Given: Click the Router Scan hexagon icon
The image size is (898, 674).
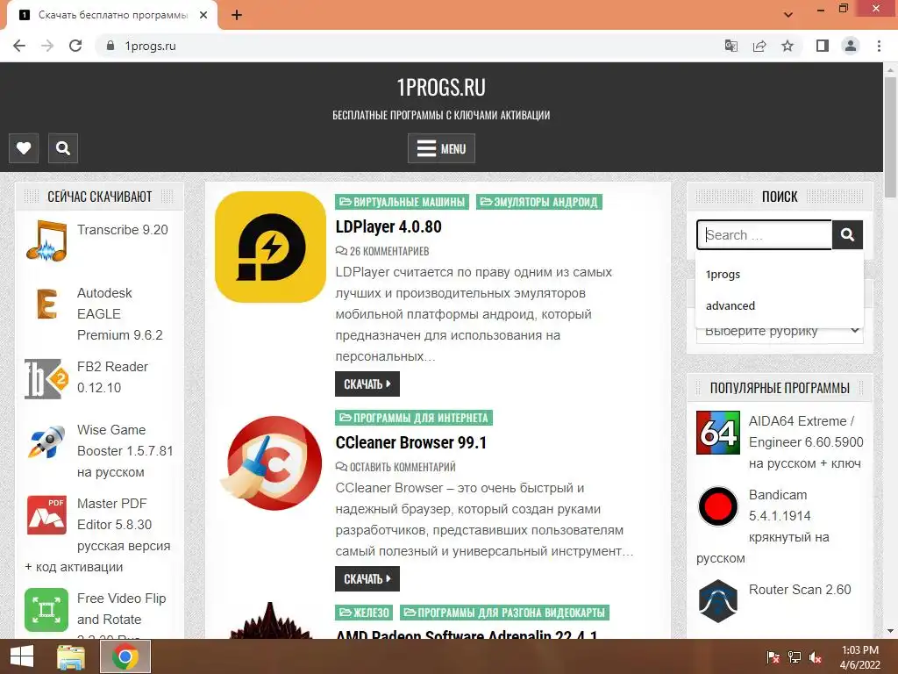Looking at the screenshot, I should (718, 601).
